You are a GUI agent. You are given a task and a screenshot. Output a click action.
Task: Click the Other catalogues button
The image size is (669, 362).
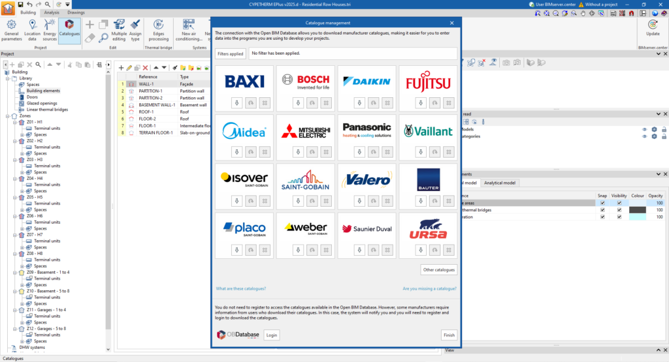[438, 269]
